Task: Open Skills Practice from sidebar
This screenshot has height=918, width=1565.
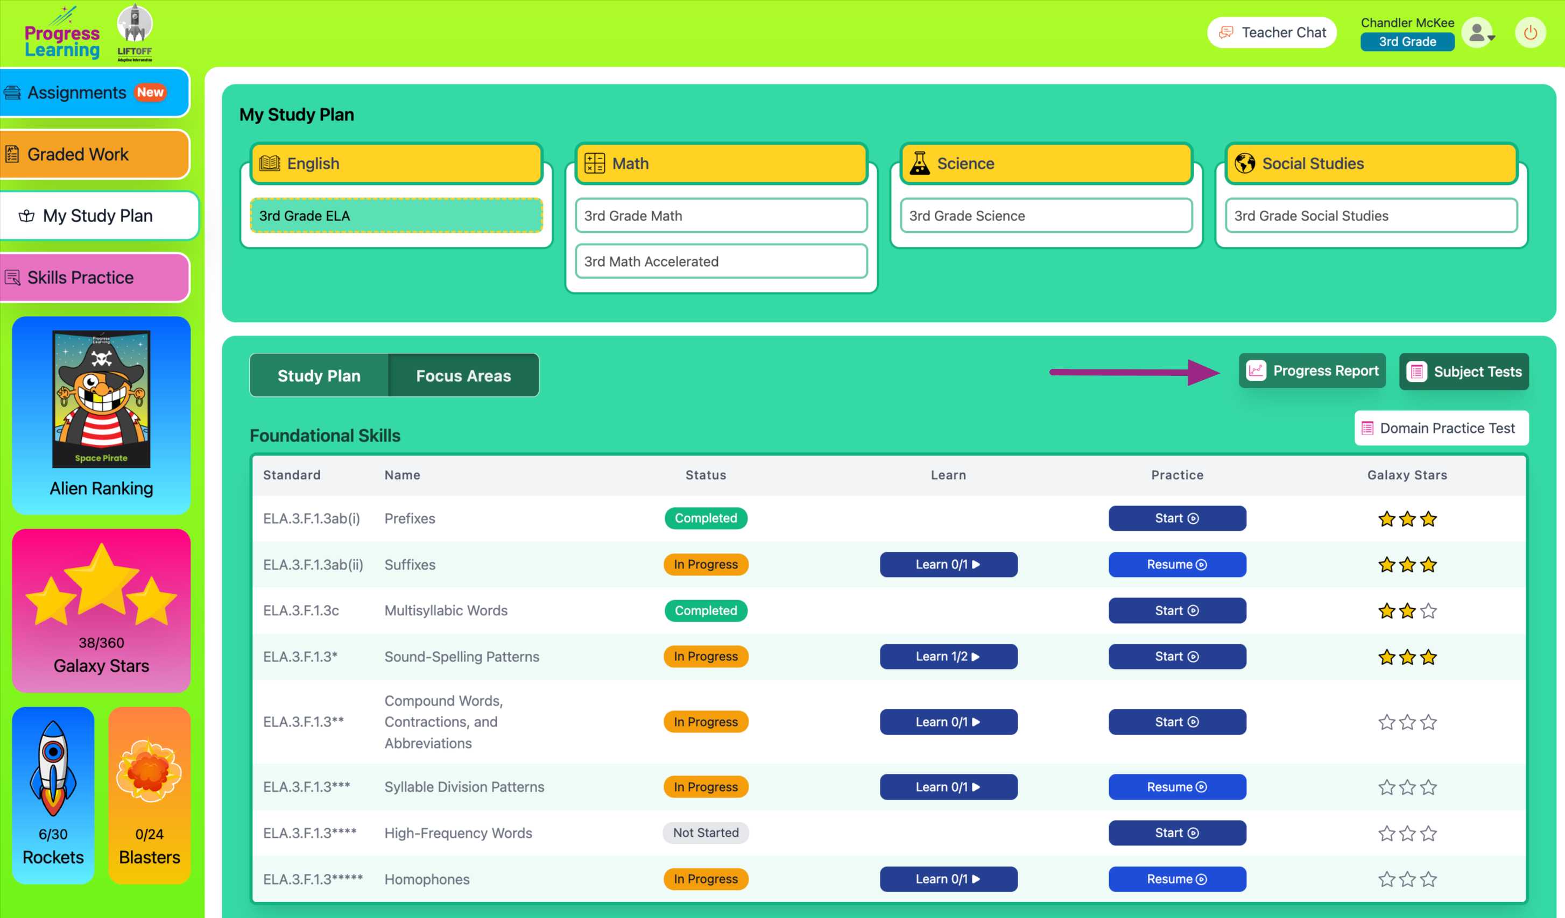Action: tap(94, 277)
